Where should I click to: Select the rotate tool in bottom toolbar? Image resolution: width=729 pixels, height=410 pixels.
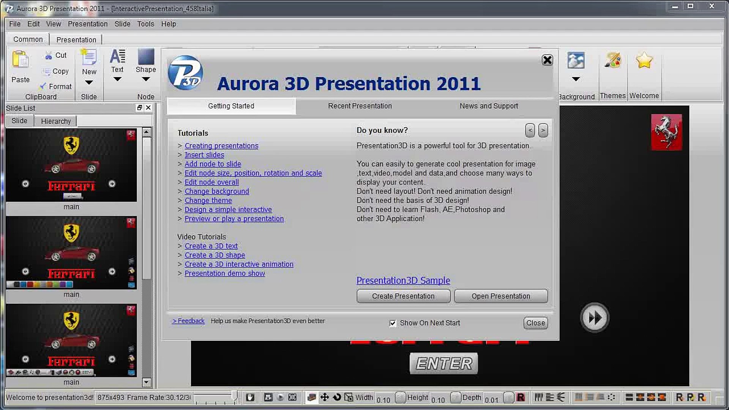[337, 397]
